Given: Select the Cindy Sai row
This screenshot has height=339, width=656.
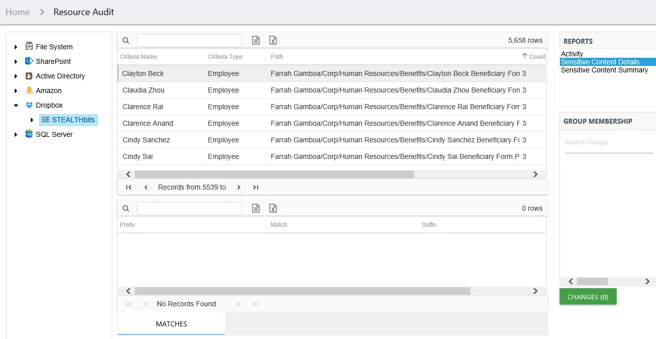Looking at the screenshot, I should click(x=332, y=156).
